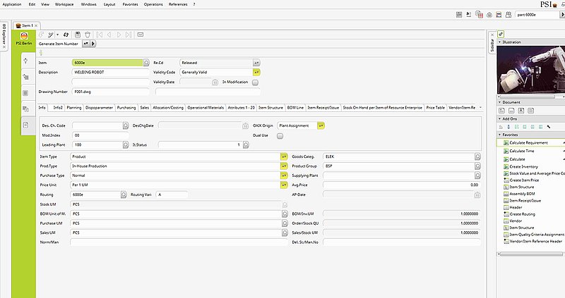Click the Delete trash icon in toolbar
Viewport: 565px width, 298px height.
coord(87,35)
